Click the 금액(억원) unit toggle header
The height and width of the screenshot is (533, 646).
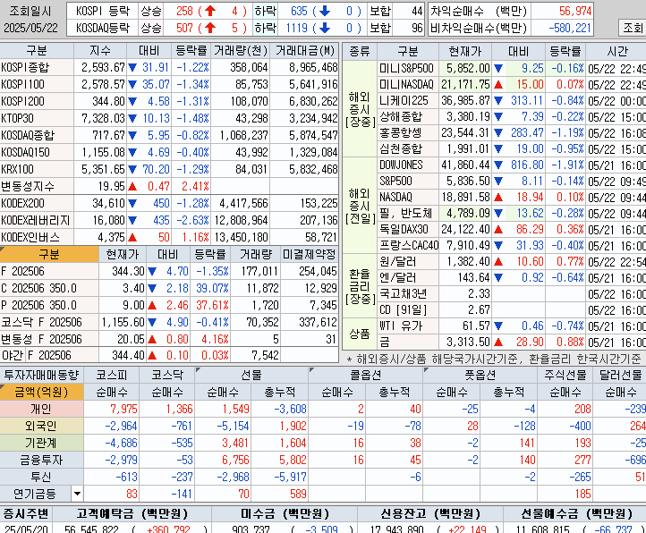coord(42,392)
